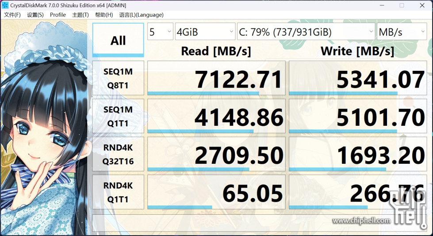The image size is (433, 236).
Task: Start the SEQ1M Q1T1 test
Action: [x=118, y=116]
